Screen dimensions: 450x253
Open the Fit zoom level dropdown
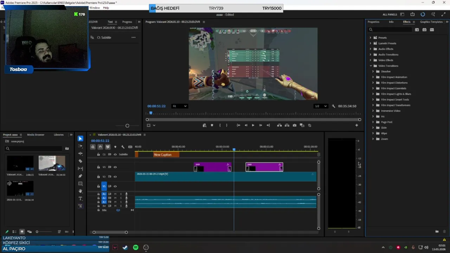tap(180, 106)
